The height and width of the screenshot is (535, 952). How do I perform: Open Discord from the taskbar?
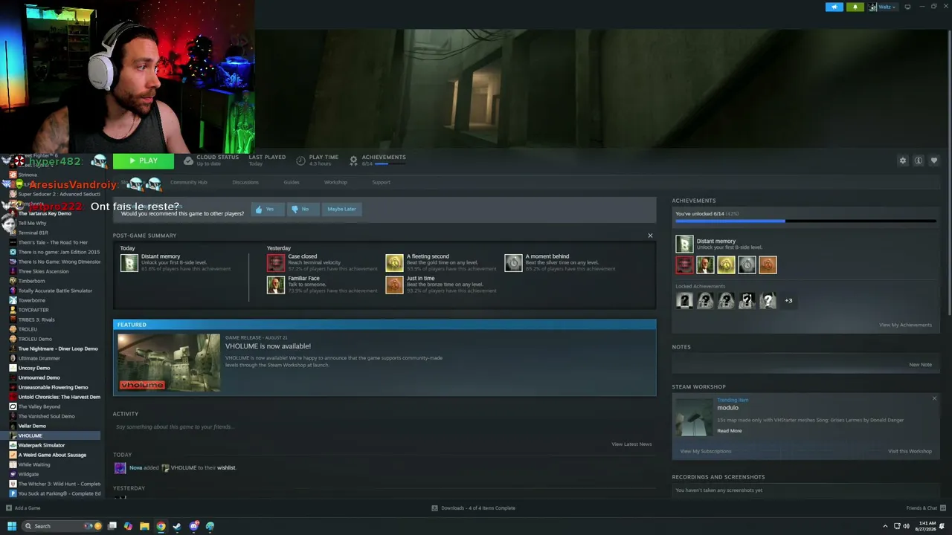coord(194,526)
